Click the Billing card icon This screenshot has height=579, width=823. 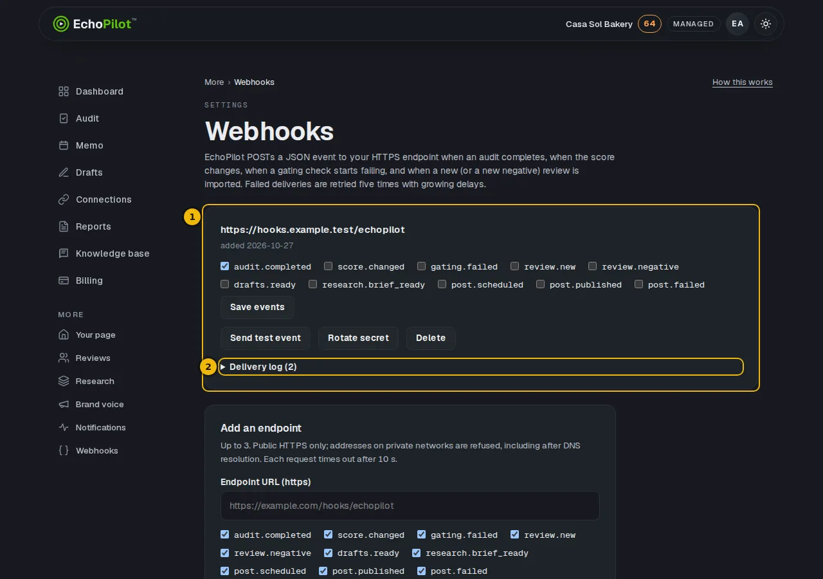click(64, 280)
